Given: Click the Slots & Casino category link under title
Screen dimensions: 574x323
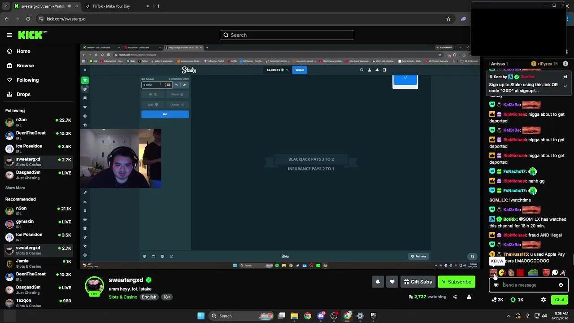Looking at the screenshot, I should click(x=123, y=297).
